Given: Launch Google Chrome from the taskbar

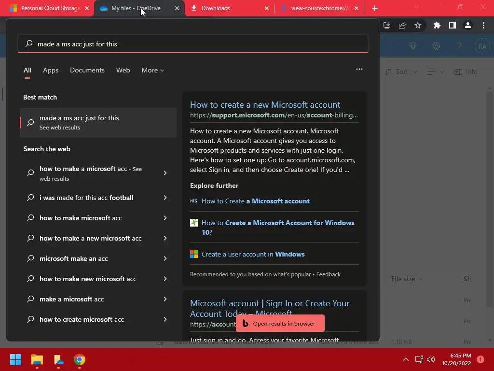Looking at the screenshot, I should [80, 359].
